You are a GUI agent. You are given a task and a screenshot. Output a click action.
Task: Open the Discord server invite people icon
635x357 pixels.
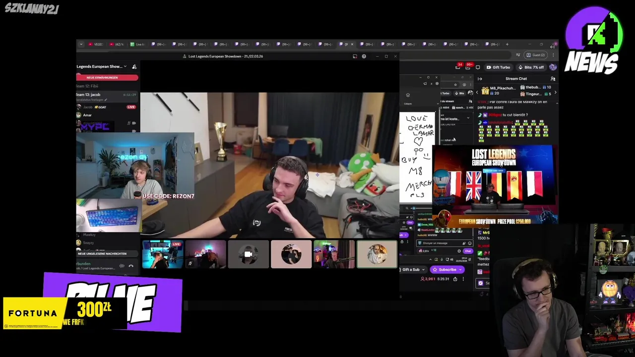pyautogui.click(x=134, y=66)
